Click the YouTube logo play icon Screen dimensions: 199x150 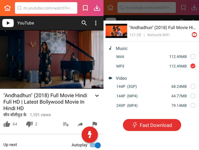pos(8,23)
